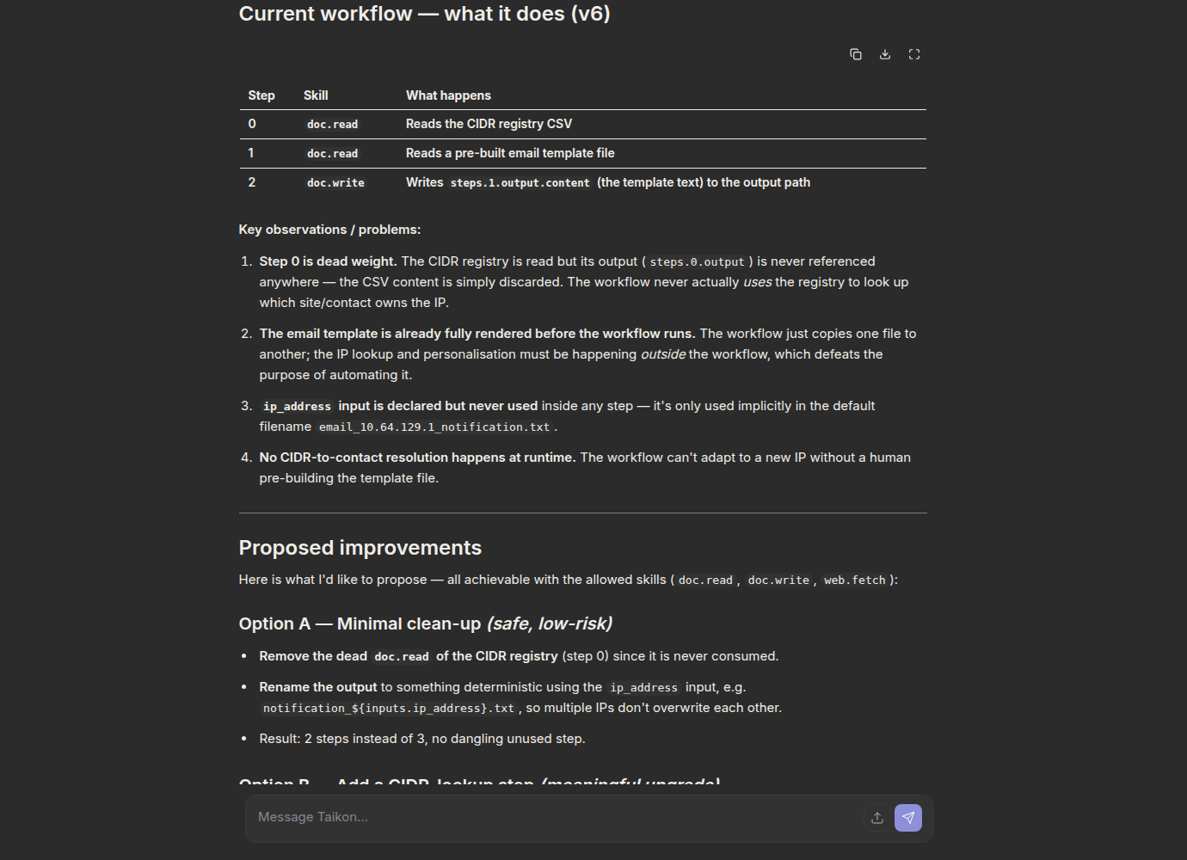Copy the workflow table to clipboard

point(856,54)
